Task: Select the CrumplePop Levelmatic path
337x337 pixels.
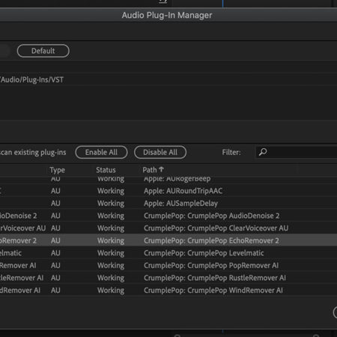Action: tap(204, 253)
